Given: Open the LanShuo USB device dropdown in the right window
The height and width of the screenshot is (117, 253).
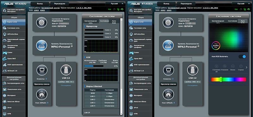Looking at the screenshot, I should coord(193,82).
